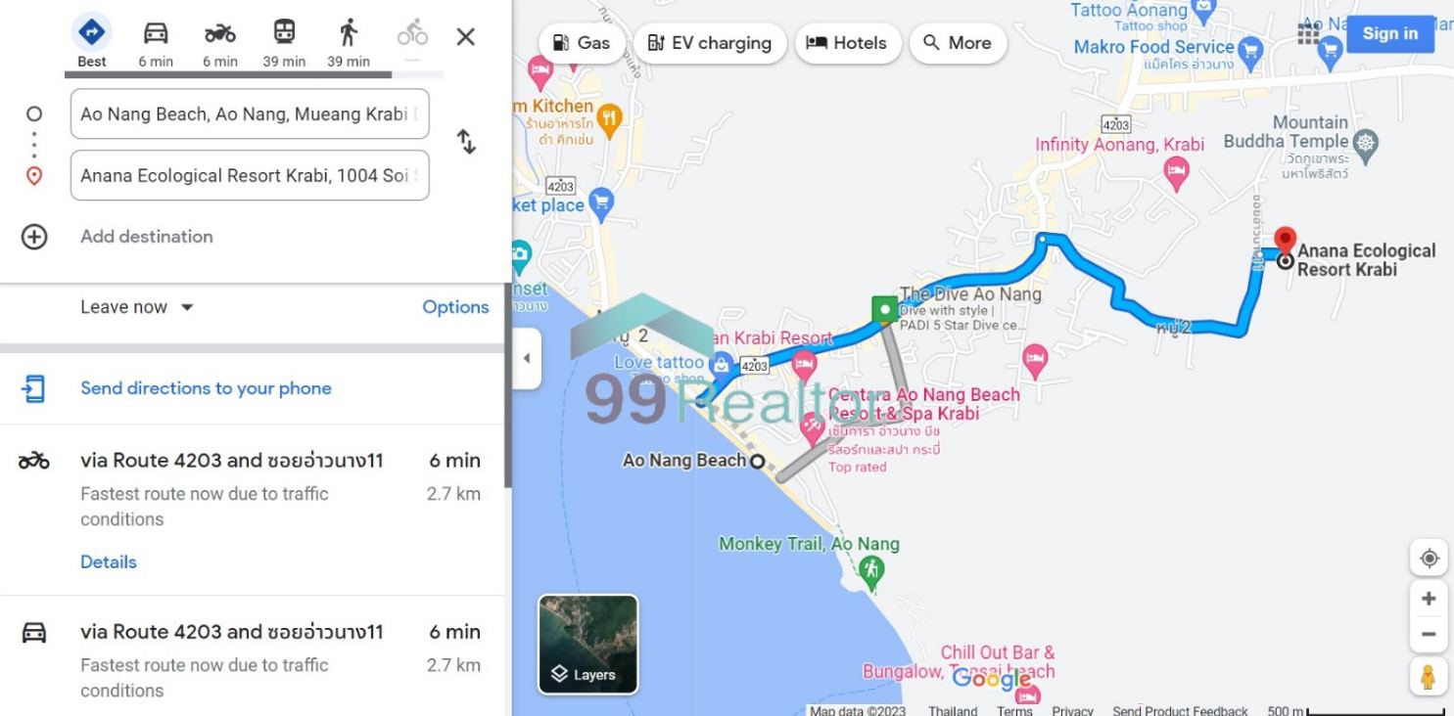Select the Walking travel mode icon
Image resolution: width=1454 pixels, height=716 pixels.
pos(349,33)
